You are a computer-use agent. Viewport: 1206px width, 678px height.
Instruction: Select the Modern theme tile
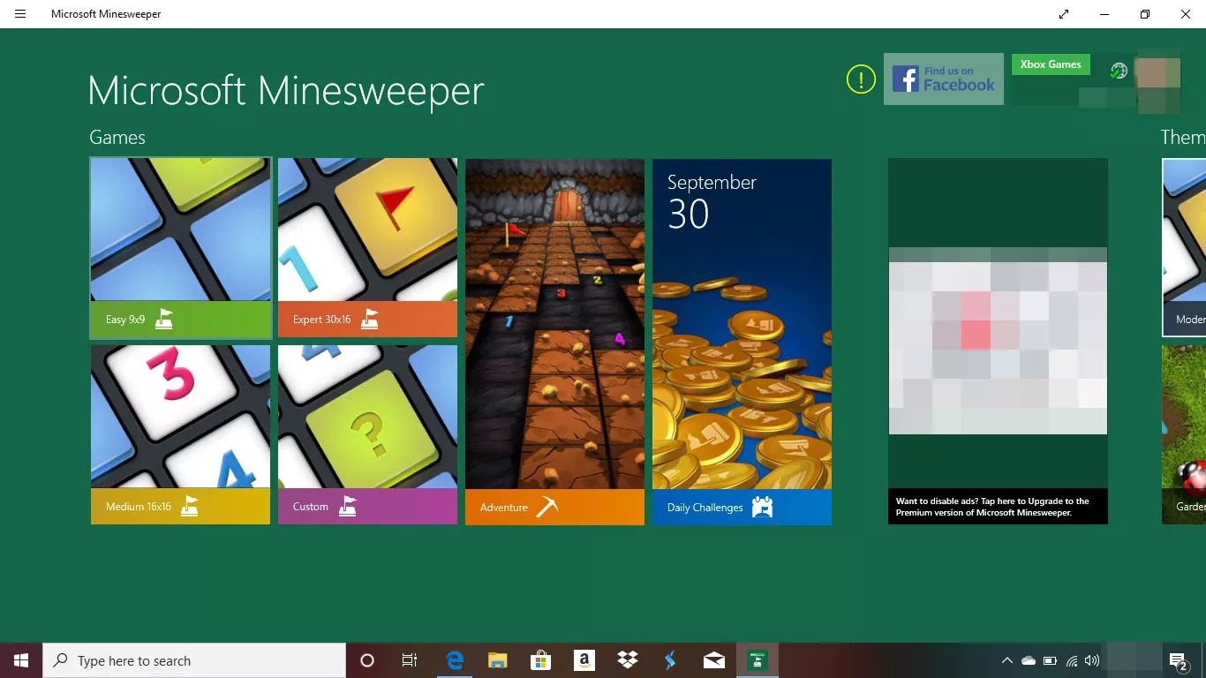pyautogui.click(x=1184, y=248)
